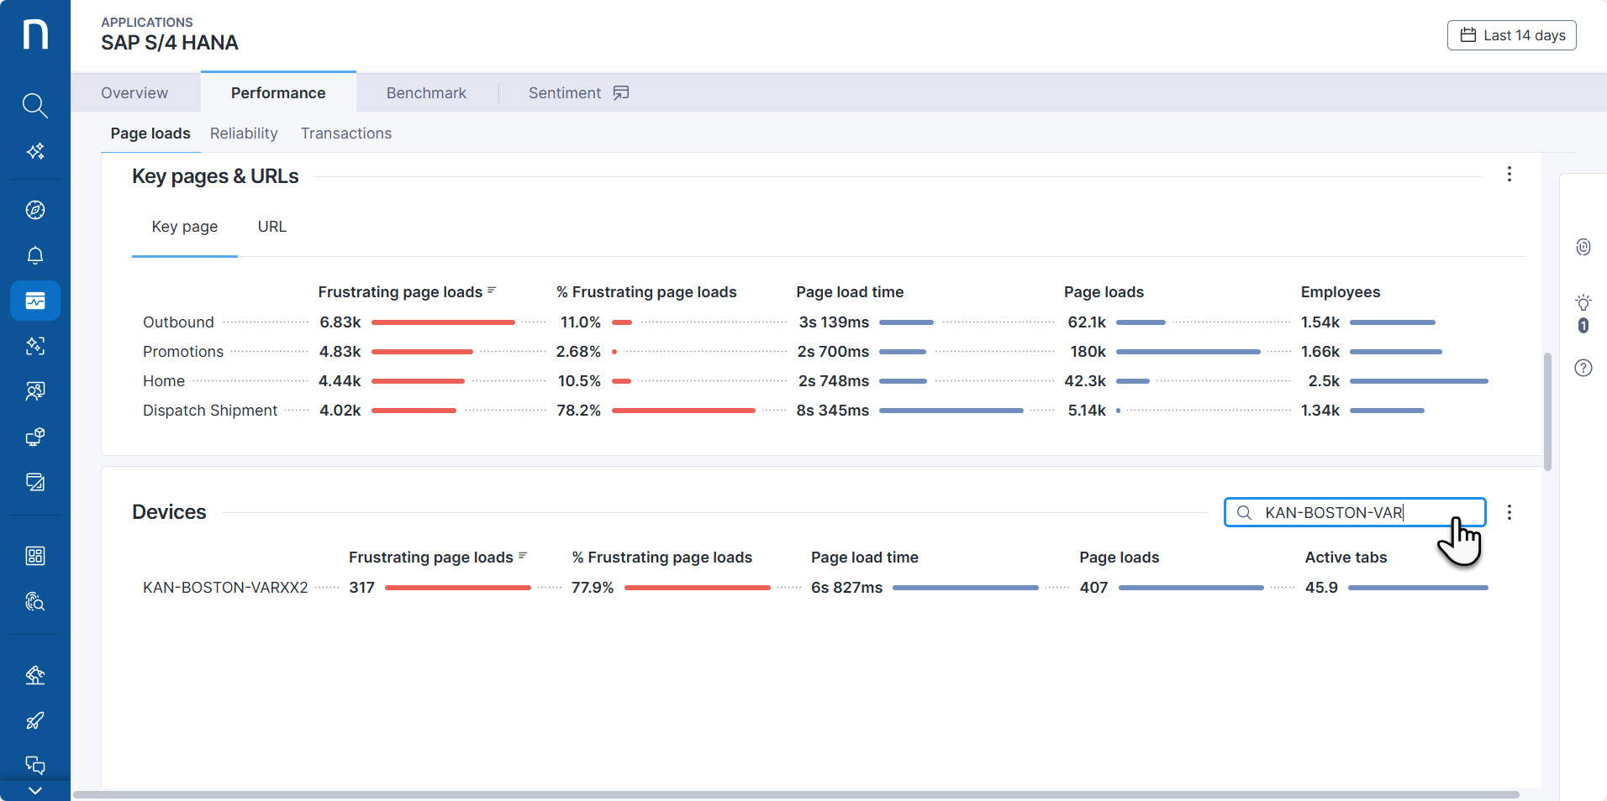The image size is (1607, 801).
Task: Select the Reliability sub-tab
Action: (x=244, y=133)
